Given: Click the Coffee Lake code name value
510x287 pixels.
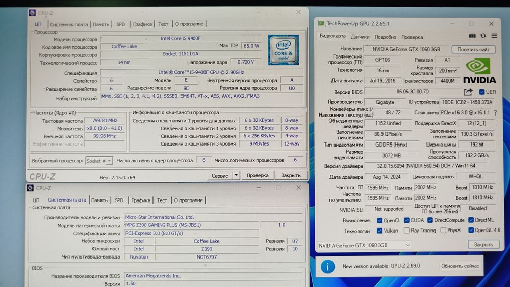Looking at the screenshot, I should click(124, 46).
